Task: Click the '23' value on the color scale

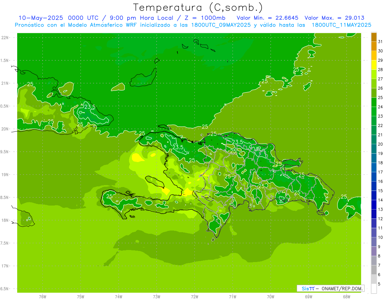Action: 380,116
